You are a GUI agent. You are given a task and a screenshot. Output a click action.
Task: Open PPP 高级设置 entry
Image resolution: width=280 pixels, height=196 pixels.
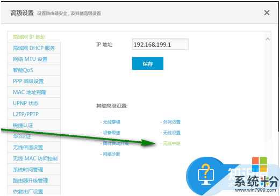[x=34, y=81]
